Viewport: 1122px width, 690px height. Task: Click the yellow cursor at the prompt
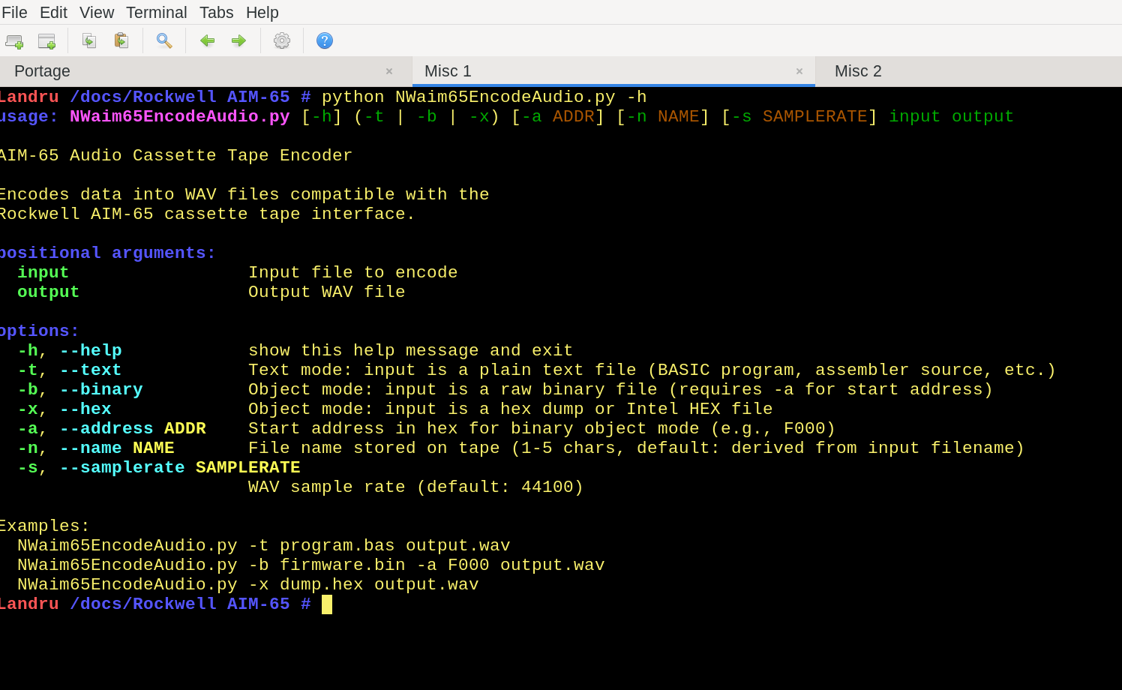[327, 604]
